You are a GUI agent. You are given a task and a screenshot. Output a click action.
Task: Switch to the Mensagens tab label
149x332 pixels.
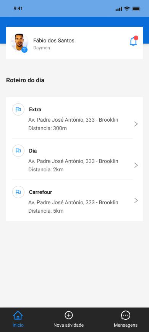point(126,325)
